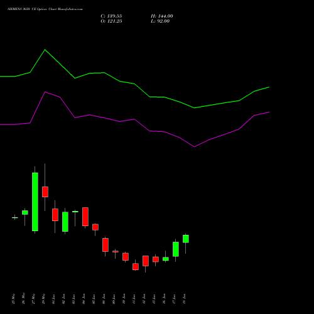Click the 25 May date axis label
The height and width of the screenshot is (314, 314).
click(x=14, y=298)
